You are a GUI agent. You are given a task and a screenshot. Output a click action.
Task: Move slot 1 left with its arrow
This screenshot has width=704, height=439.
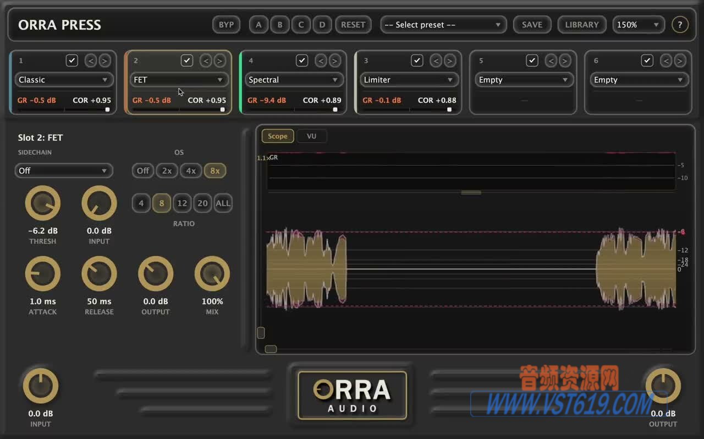(x=91, y=61)
